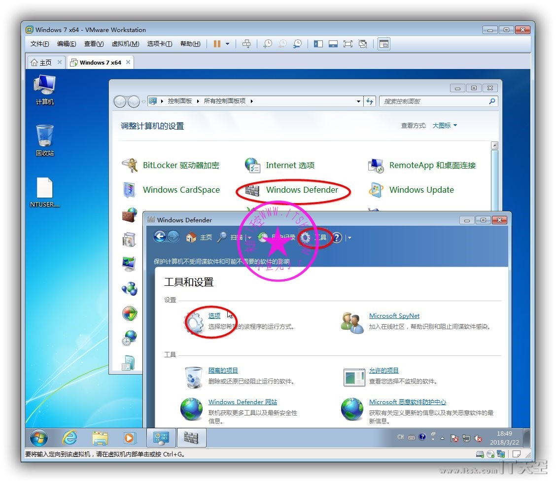Open Windows Media Player taskbar icon
The height and width of the screenshot is (483, 556).
click(130, 437)
